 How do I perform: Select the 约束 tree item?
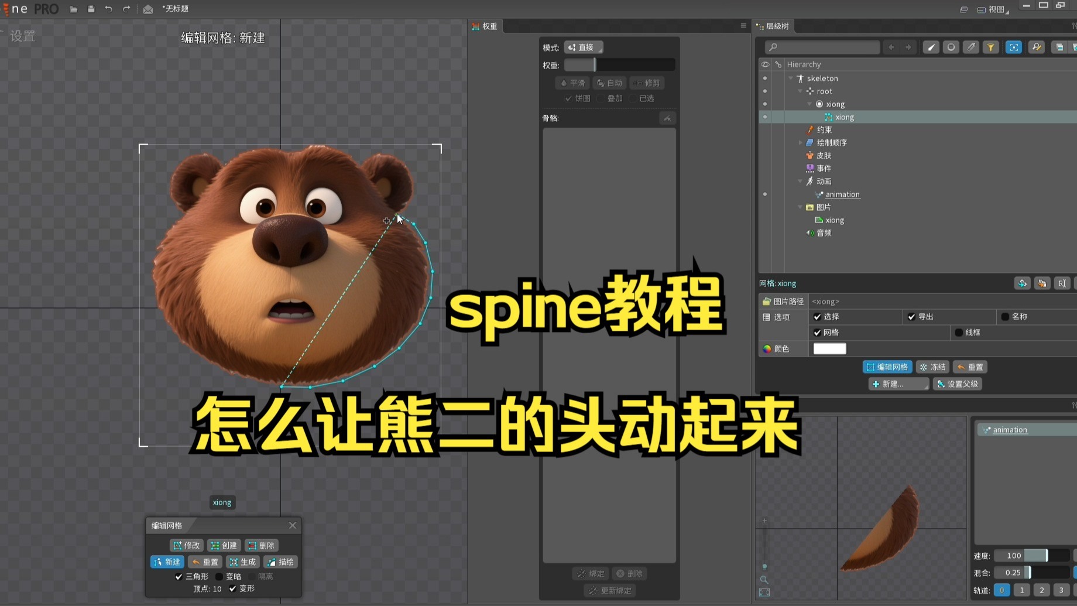point(824,129)
